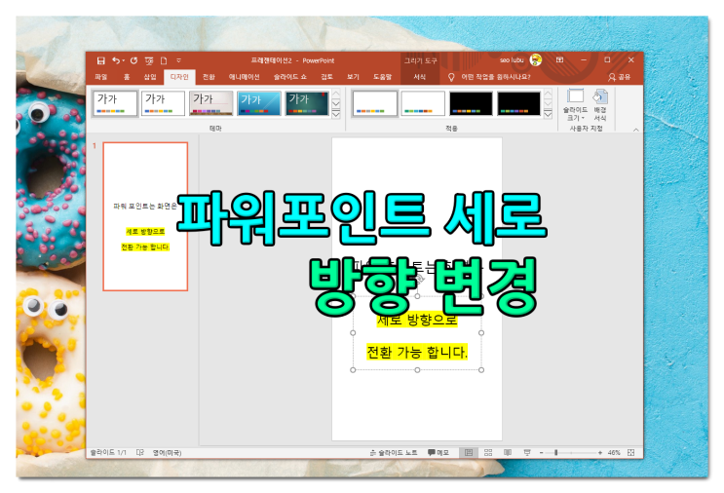The width and height of the screenshot is (724, 493).
Task: Create new document from quick access toolbar
Action: [164, 60]
